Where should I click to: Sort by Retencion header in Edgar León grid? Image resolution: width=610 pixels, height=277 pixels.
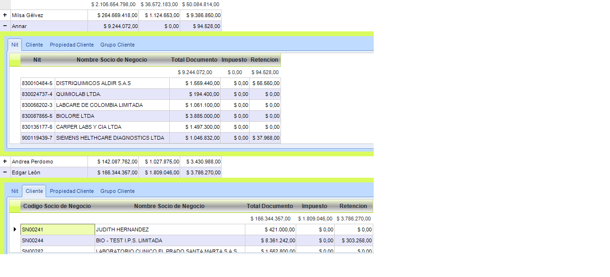coord(353,206)
